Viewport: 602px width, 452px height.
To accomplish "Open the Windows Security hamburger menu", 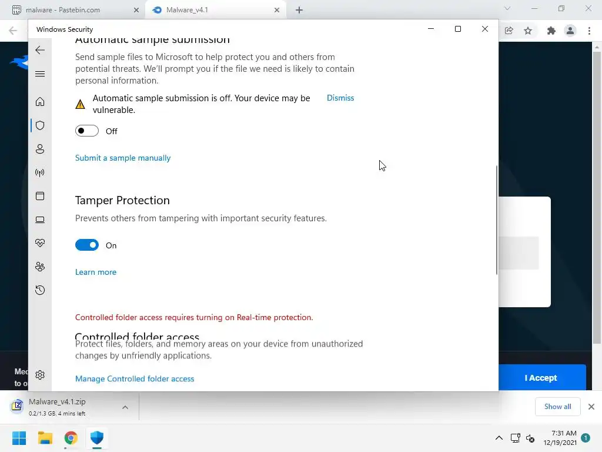I will 40,74.
